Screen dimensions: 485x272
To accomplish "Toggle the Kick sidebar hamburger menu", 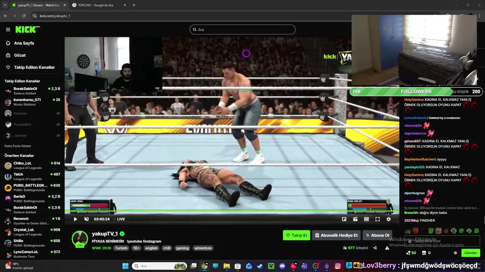I will click(8, 29).
